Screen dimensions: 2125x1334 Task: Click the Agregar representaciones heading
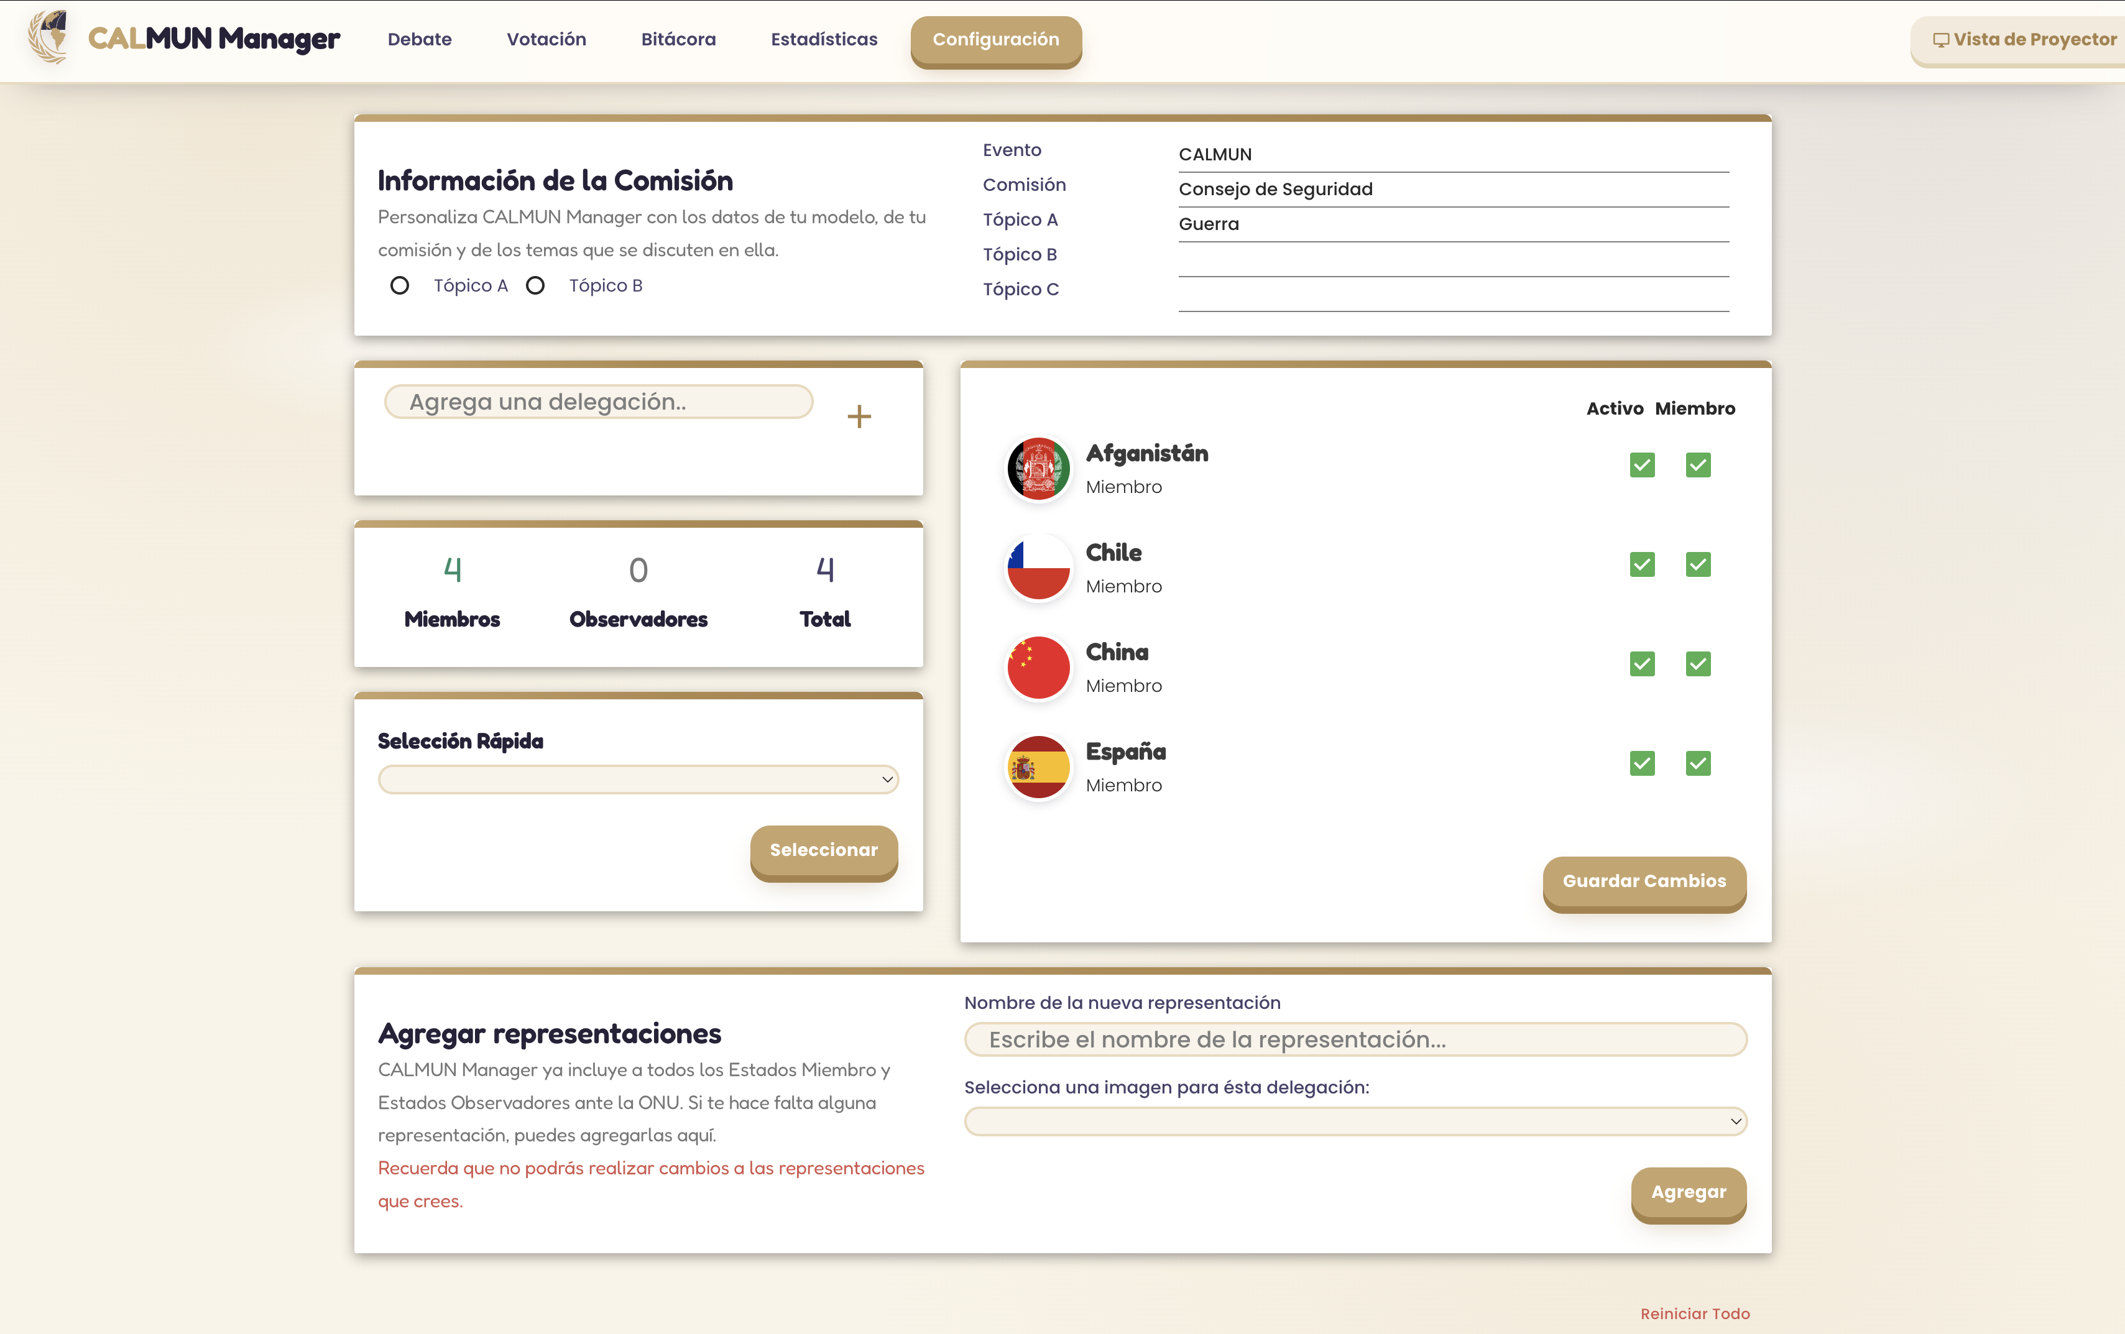[550, 1034]
